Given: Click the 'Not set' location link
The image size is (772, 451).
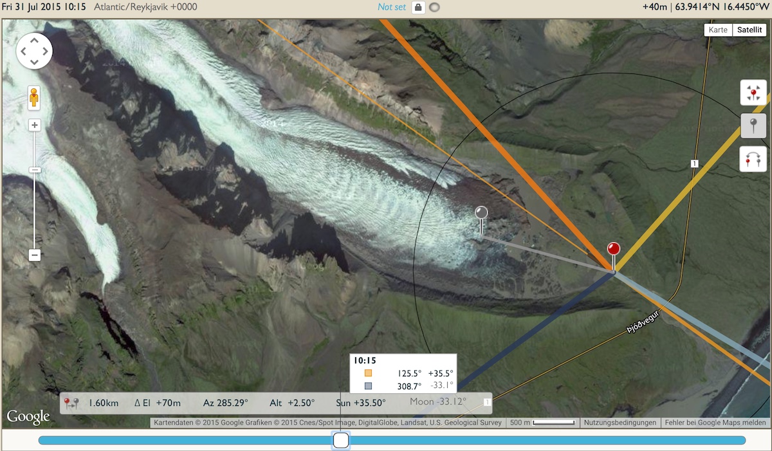Looking at the screenshot, I should pos(392,8).
